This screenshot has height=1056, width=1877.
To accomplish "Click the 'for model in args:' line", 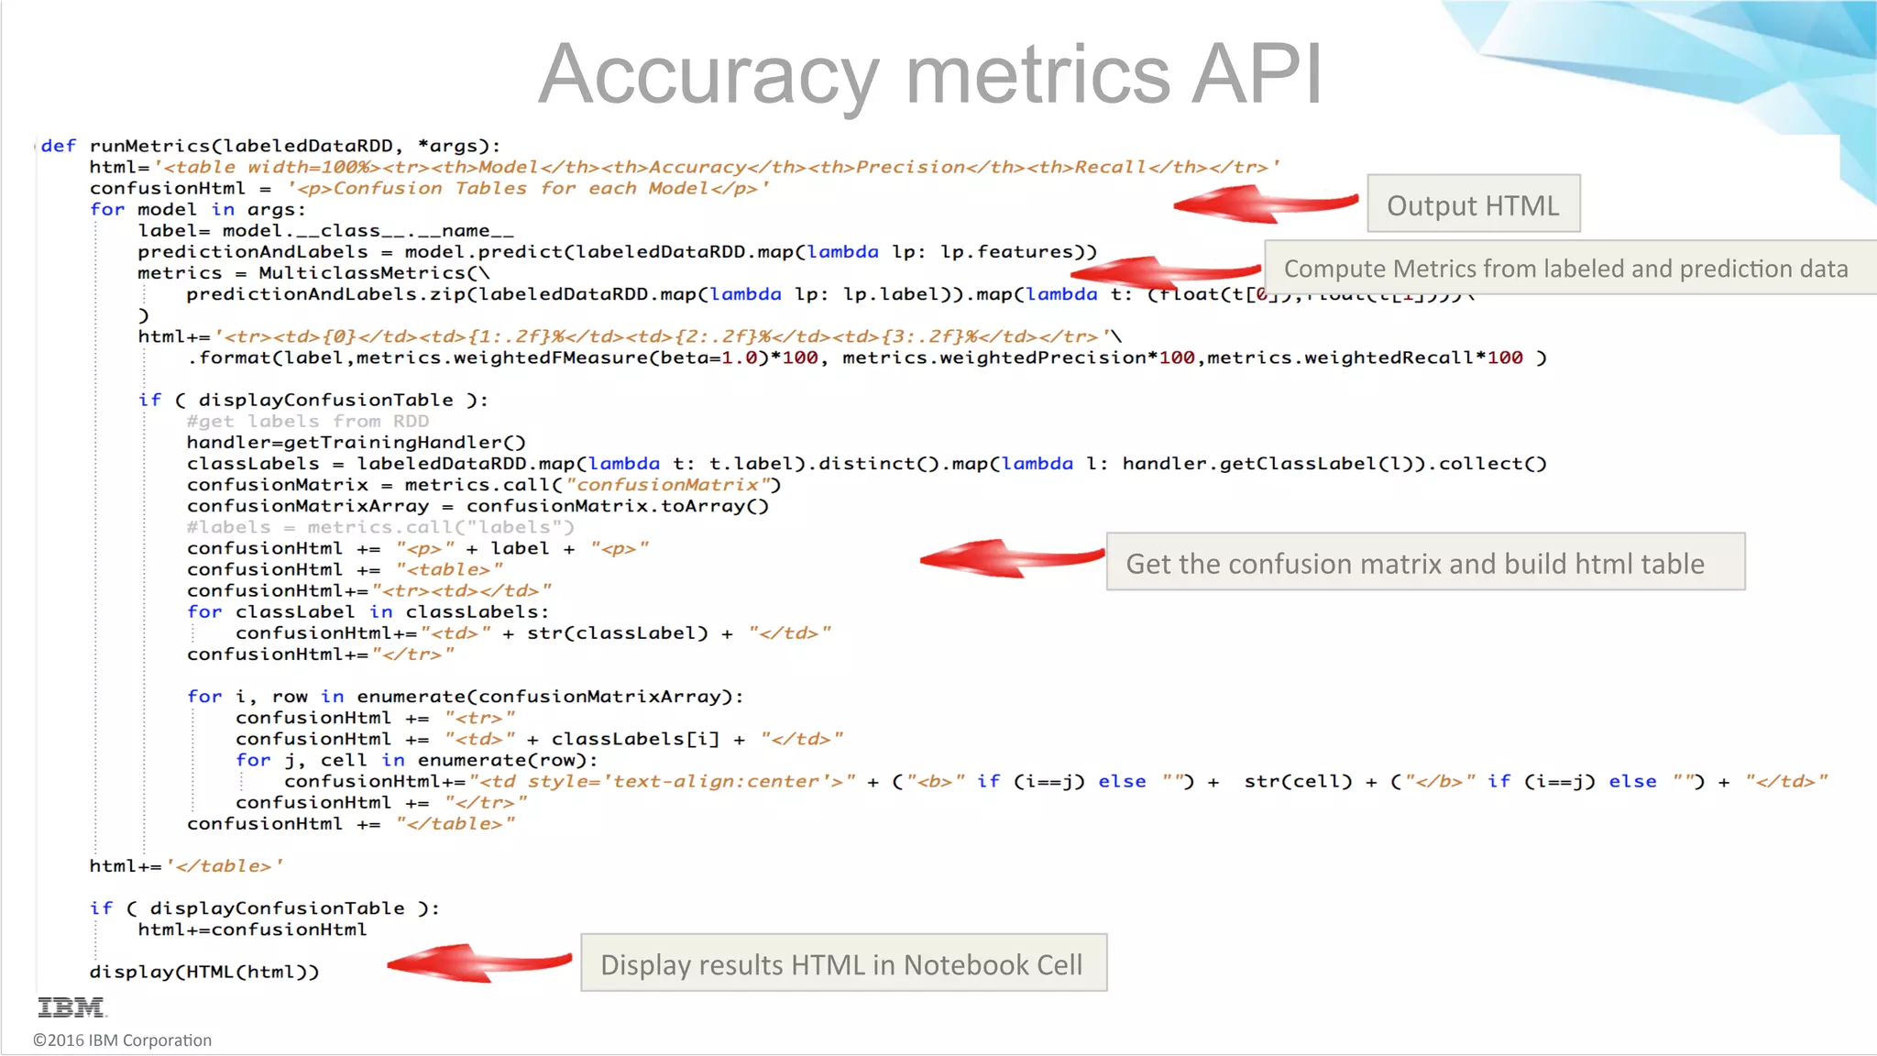I will pyautogui.click(x=198, y=210).
